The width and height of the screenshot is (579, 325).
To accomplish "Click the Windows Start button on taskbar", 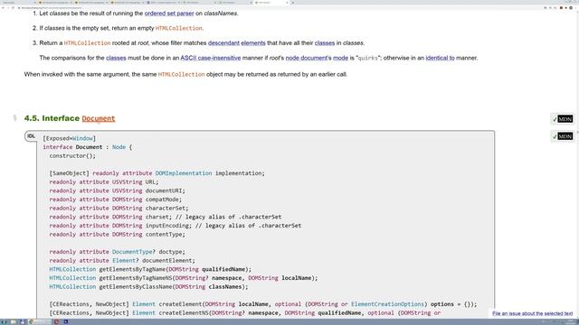I will [4, 321].
